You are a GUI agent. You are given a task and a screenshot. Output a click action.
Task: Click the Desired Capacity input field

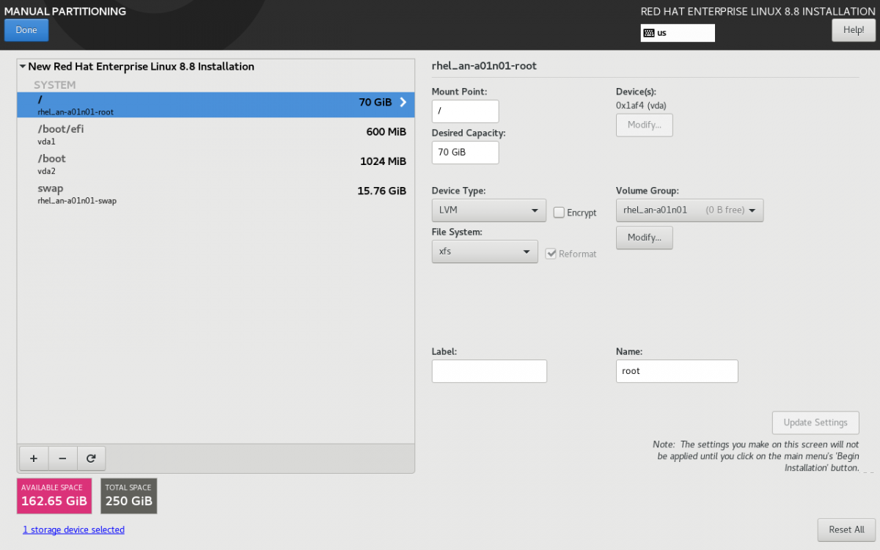coord(465,153)
